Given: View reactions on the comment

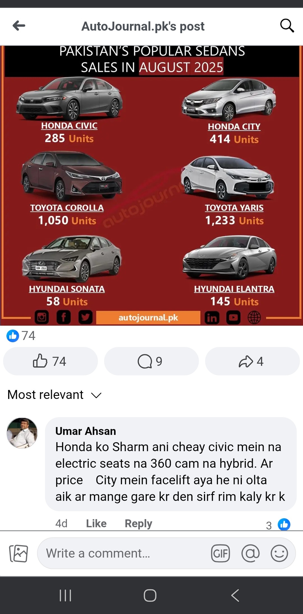Looking at the screenshot, I should point(278,524).
